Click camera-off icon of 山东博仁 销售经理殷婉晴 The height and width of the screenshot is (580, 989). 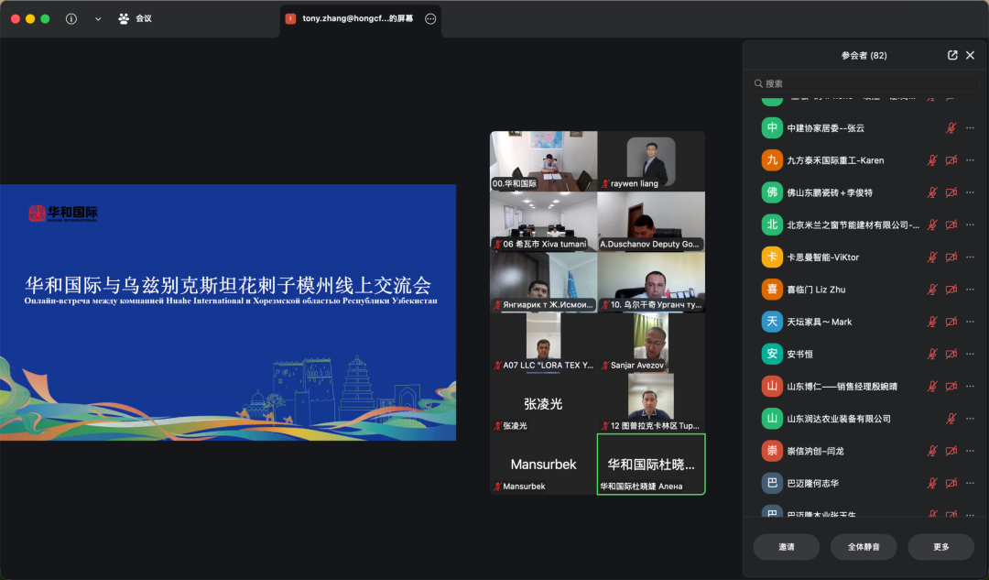click(x=951, y=387)
